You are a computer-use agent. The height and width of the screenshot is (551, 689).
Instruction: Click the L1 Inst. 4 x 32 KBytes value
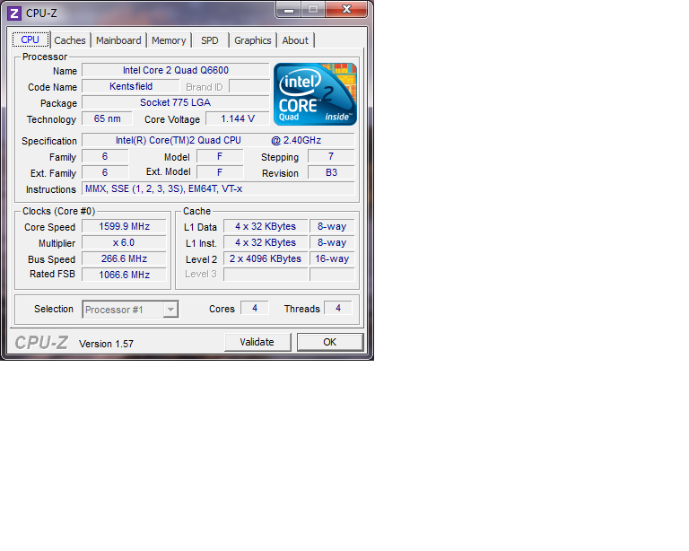(x=266, y=243)
